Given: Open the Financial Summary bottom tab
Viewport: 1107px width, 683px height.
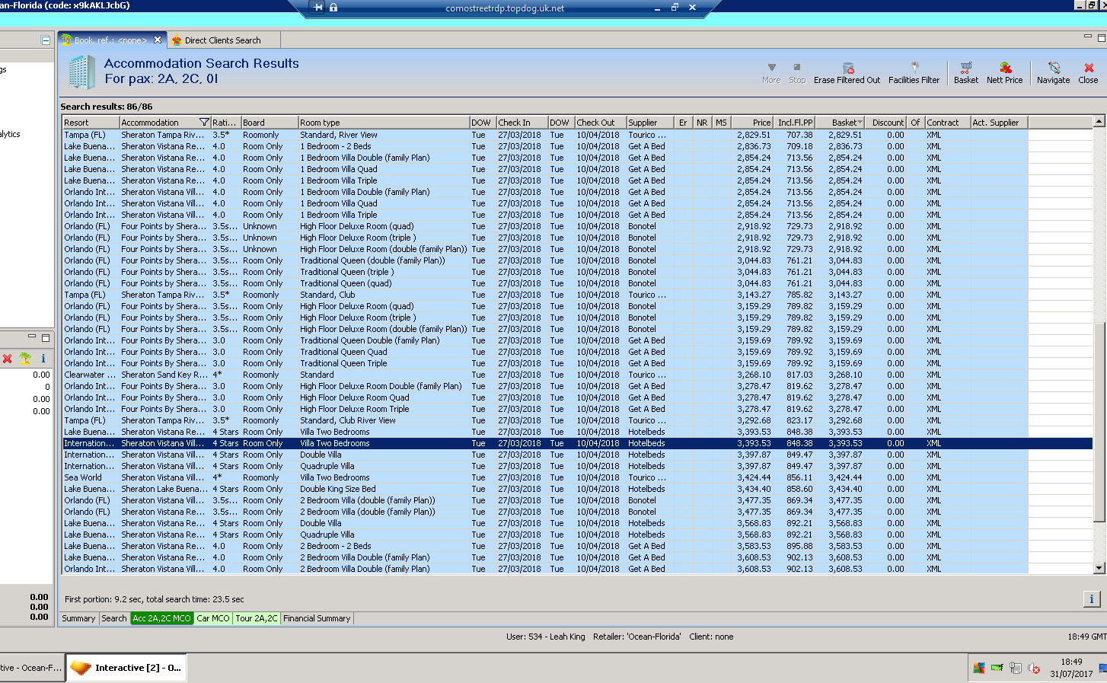Looking at the screenshot, I should pyautogui.click(x=317, y=618).
